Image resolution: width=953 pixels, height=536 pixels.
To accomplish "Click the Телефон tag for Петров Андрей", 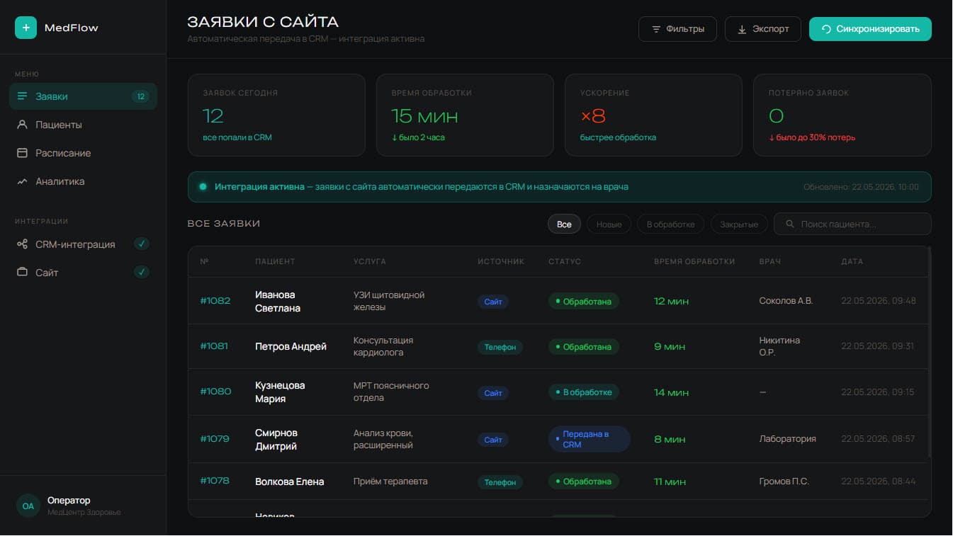I will coord(500,347).
